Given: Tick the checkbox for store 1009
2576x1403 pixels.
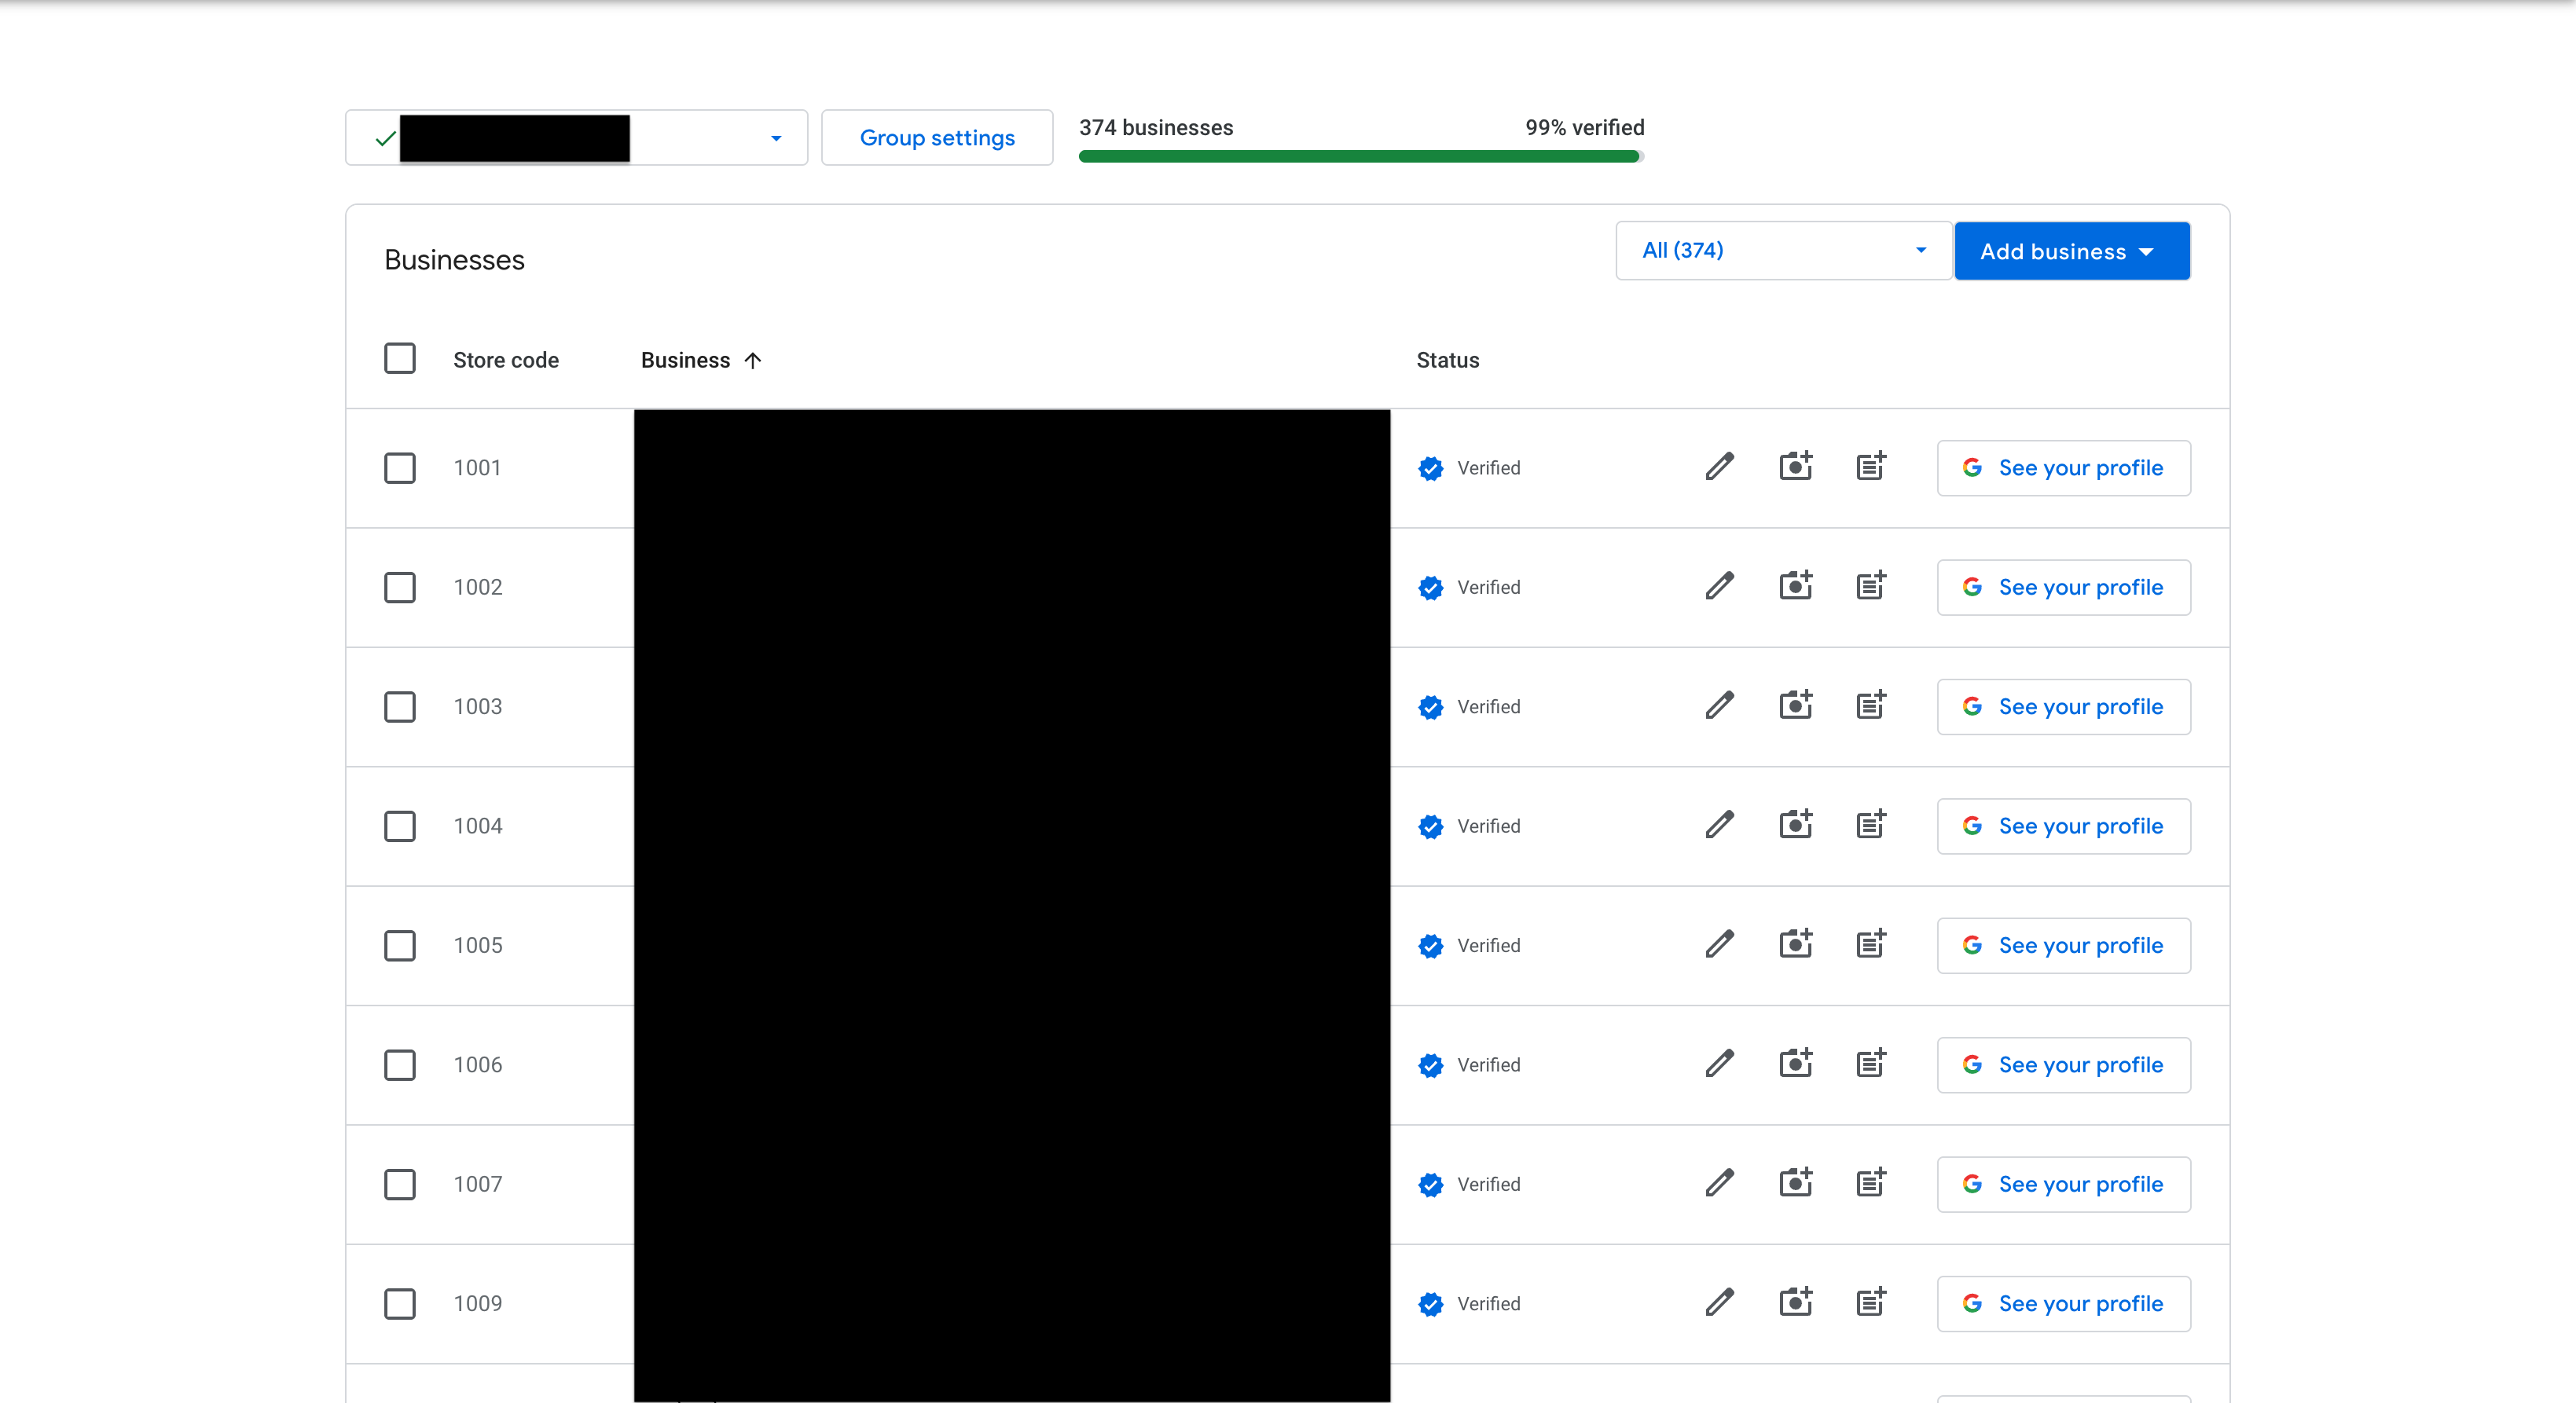Looking at the screenshot, I should [x=400, y=1303].
